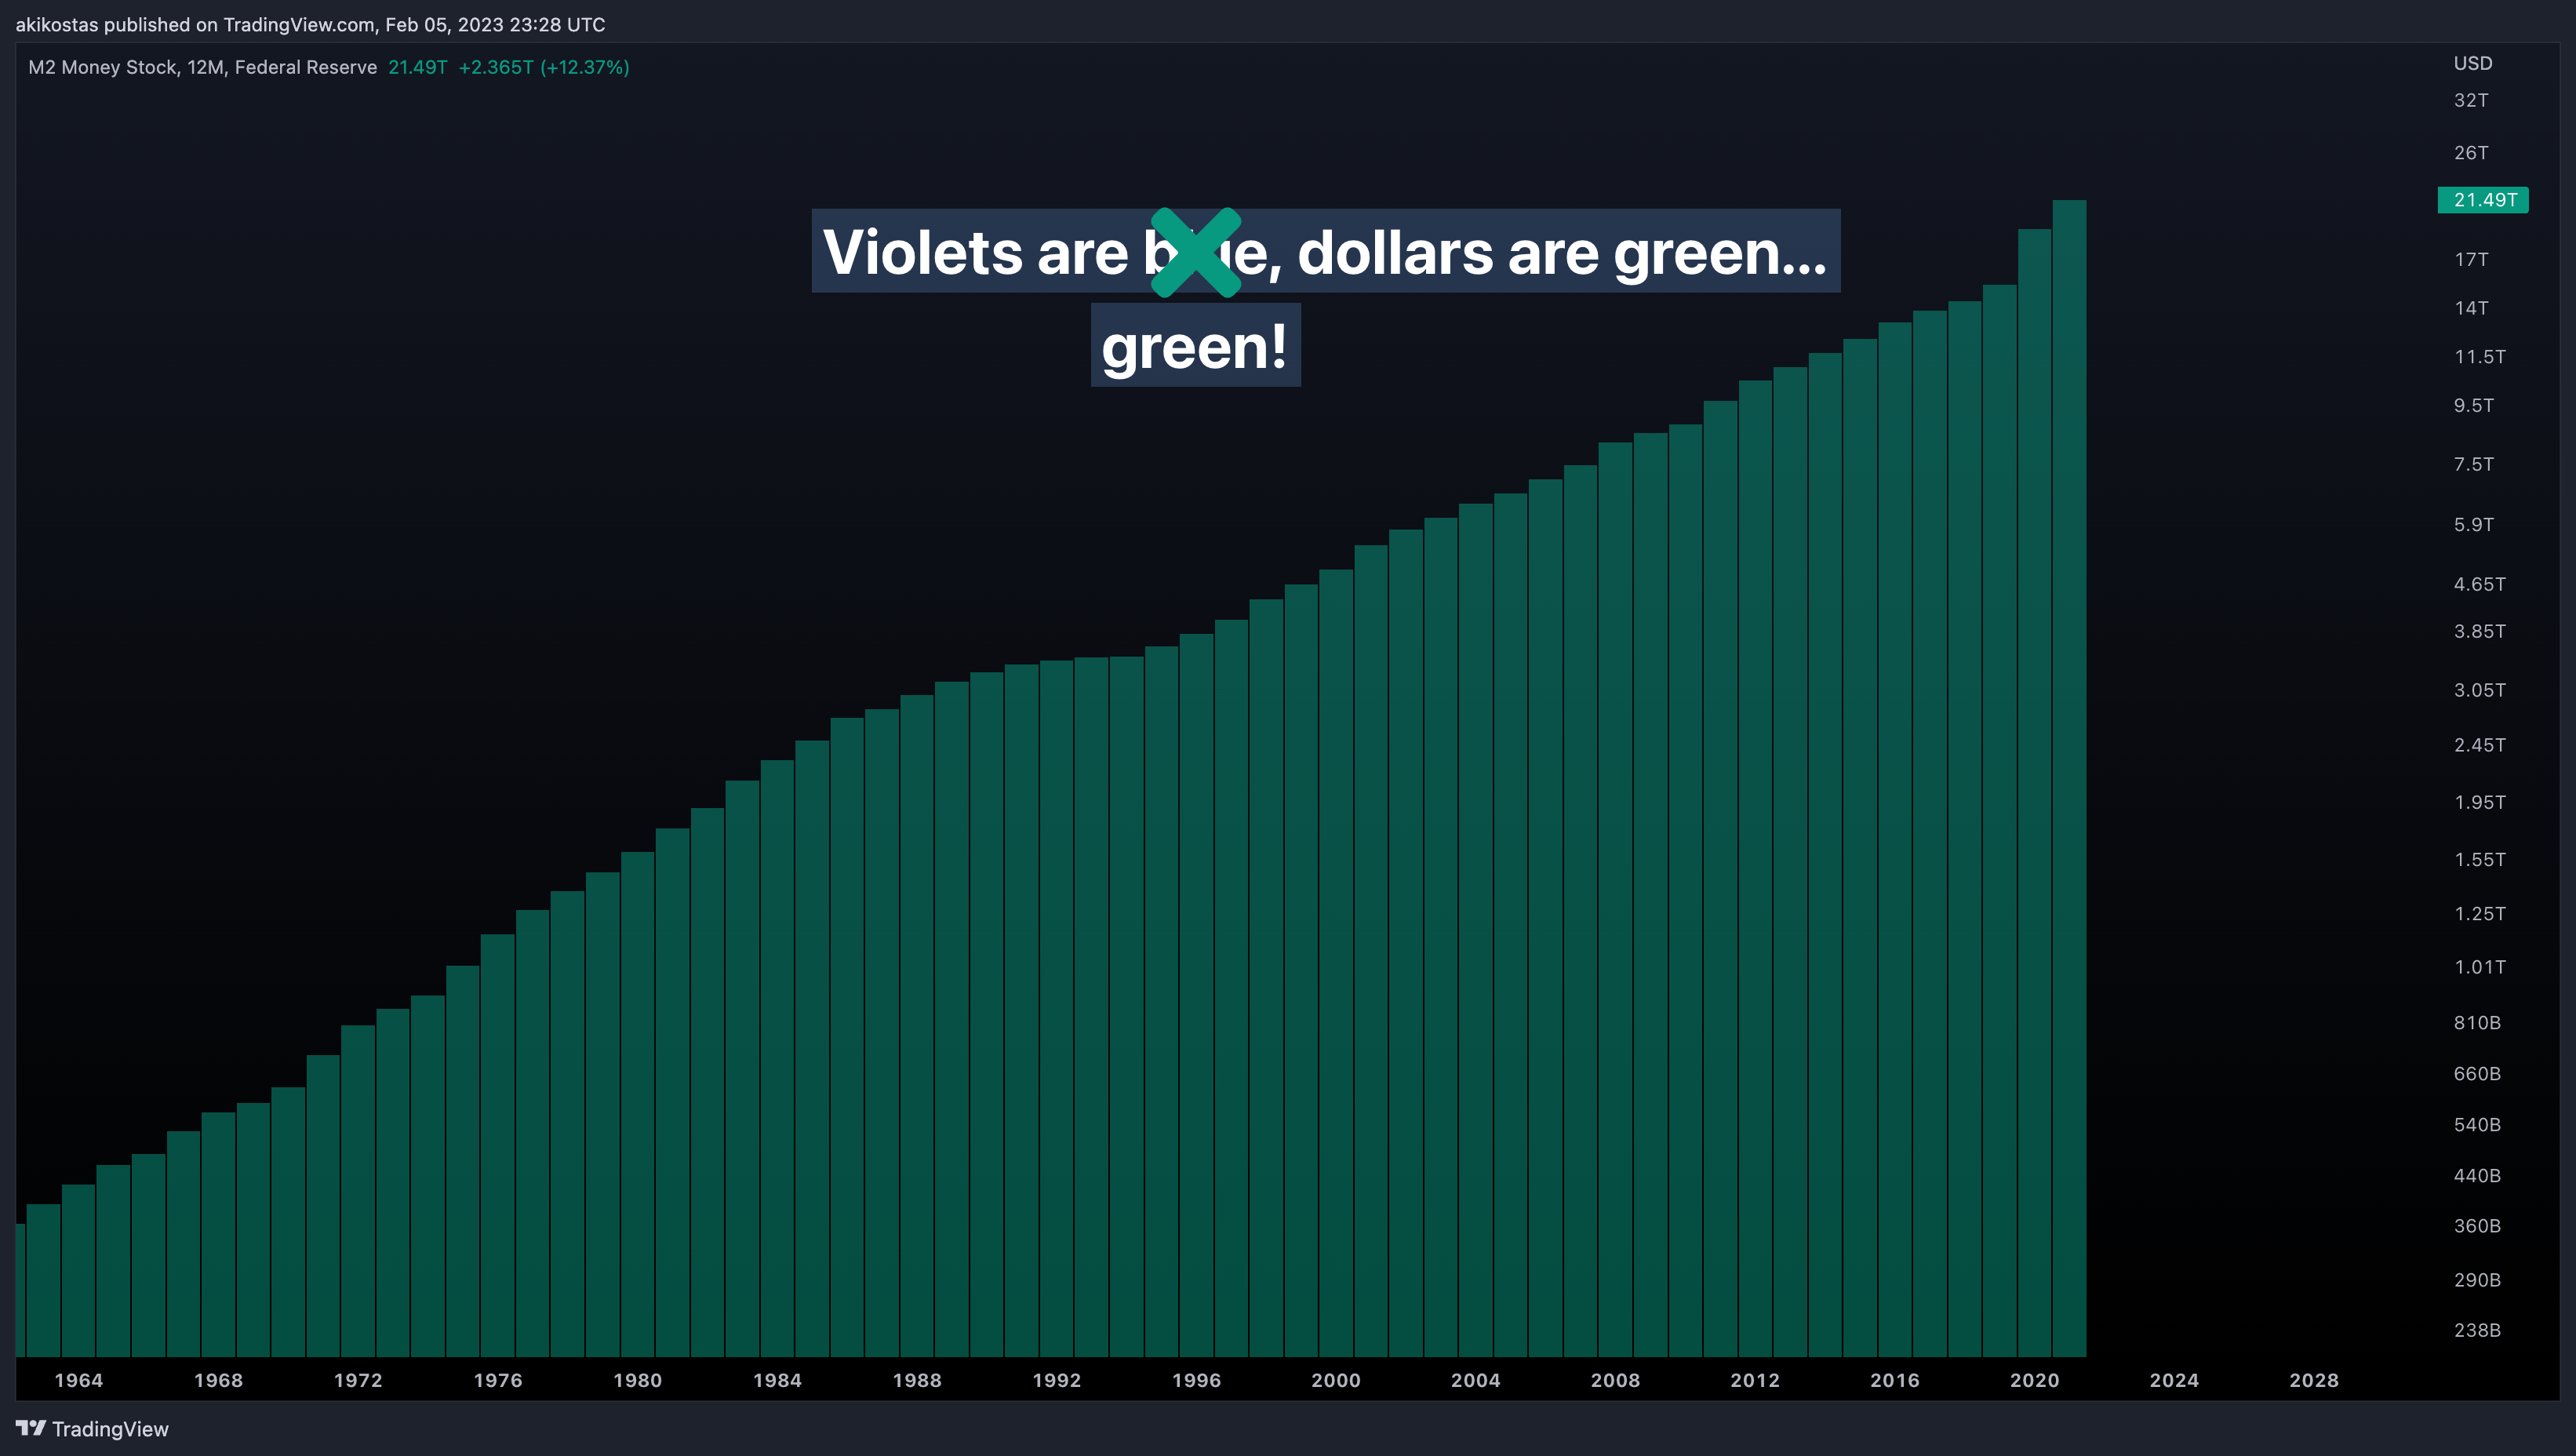Click the 2016 time axis label
The width and height of the screenshot is (2576, 1456).
[x=1895, y=1380]
